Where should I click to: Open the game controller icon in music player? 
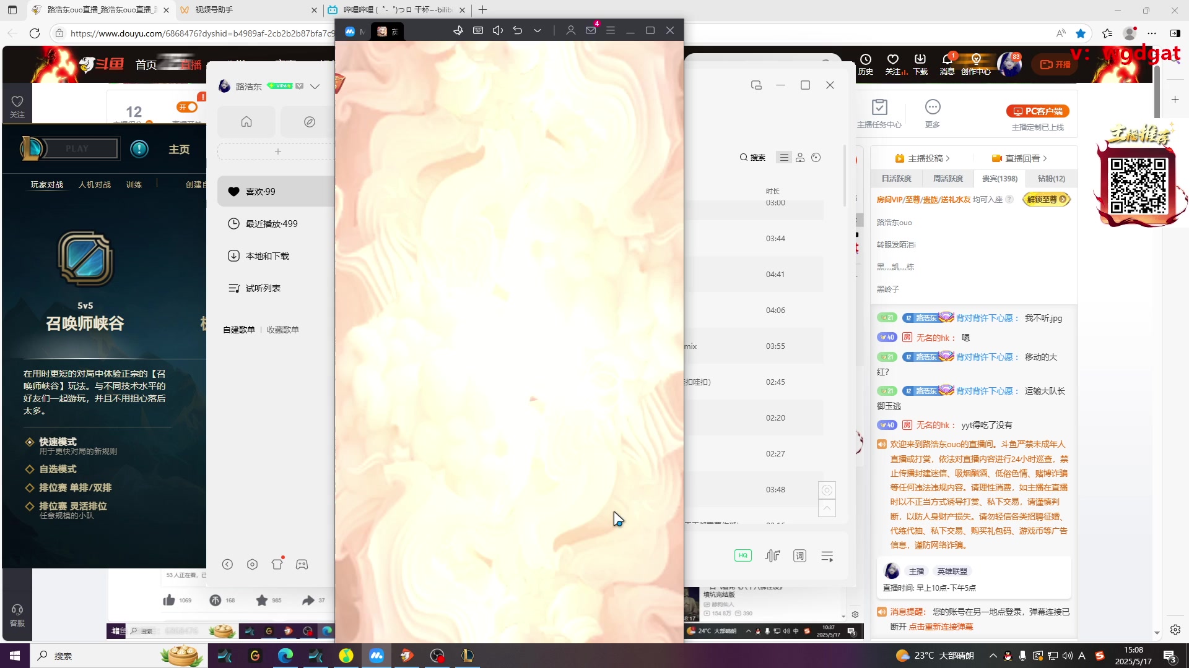coord(302,564)
